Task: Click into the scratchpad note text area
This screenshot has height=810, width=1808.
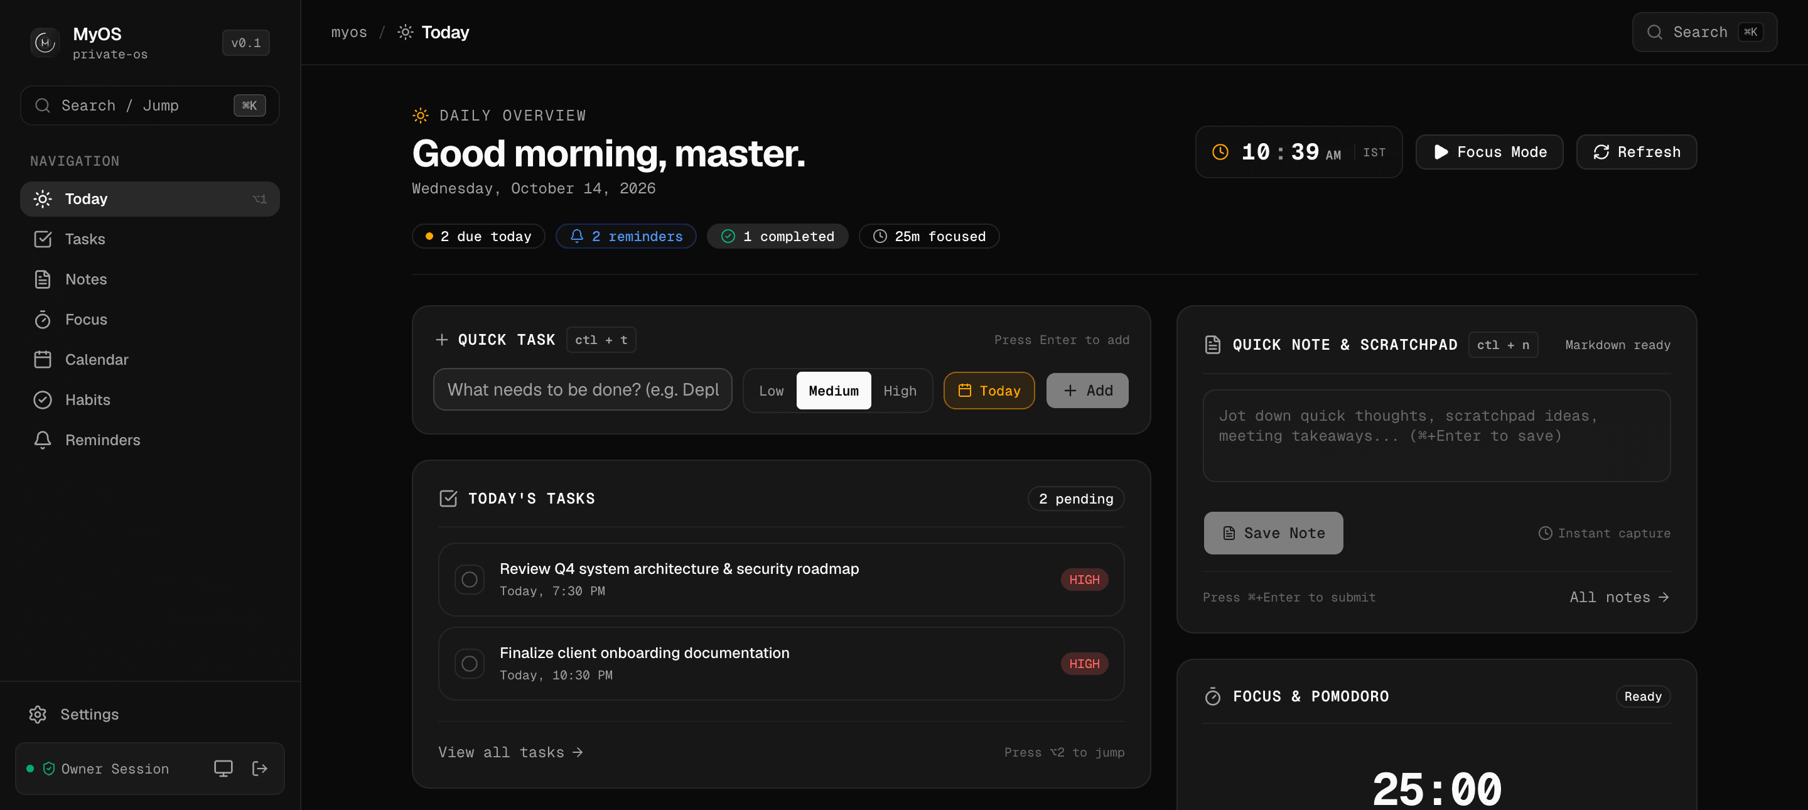Action: point(1436,436)
